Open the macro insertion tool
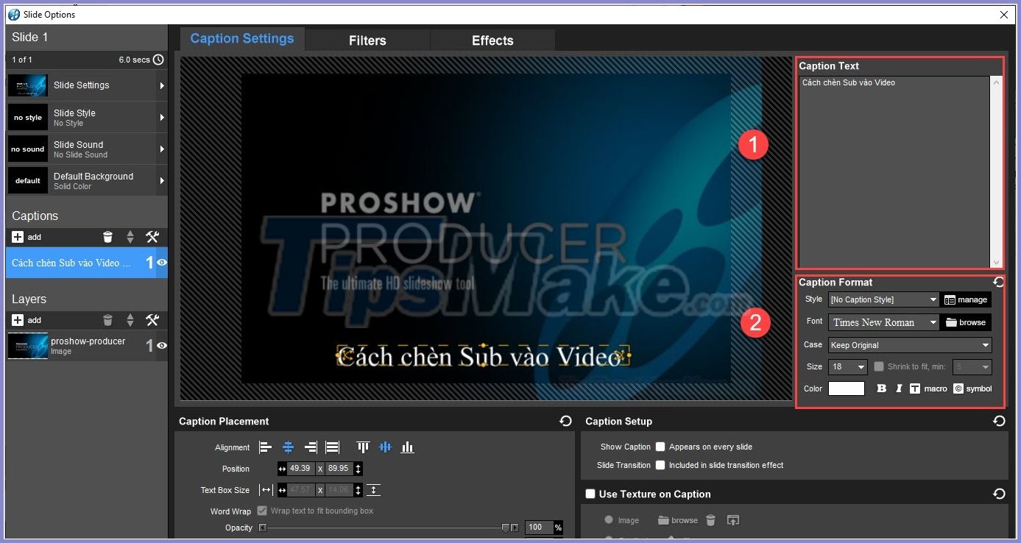1021x543 pixels. coord(930,388)
